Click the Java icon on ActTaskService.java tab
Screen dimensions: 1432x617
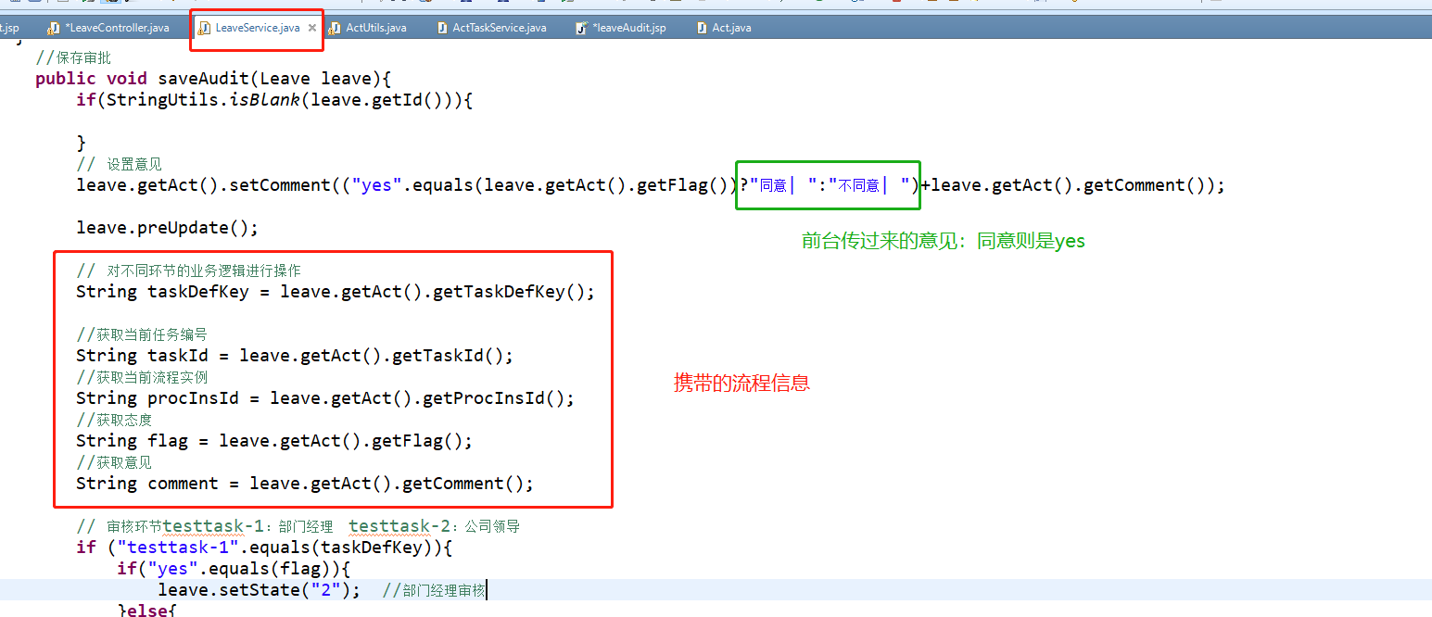pos(441,27)
